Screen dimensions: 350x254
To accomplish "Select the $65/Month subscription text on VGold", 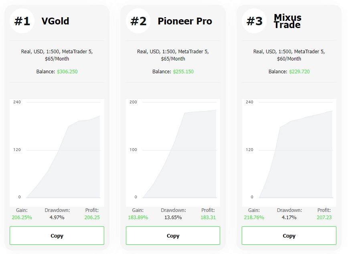I will point(57,58).
